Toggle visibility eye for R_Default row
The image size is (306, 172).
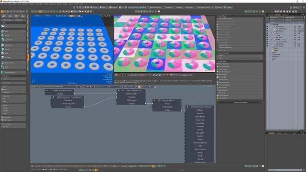click(x=267, y=44)
